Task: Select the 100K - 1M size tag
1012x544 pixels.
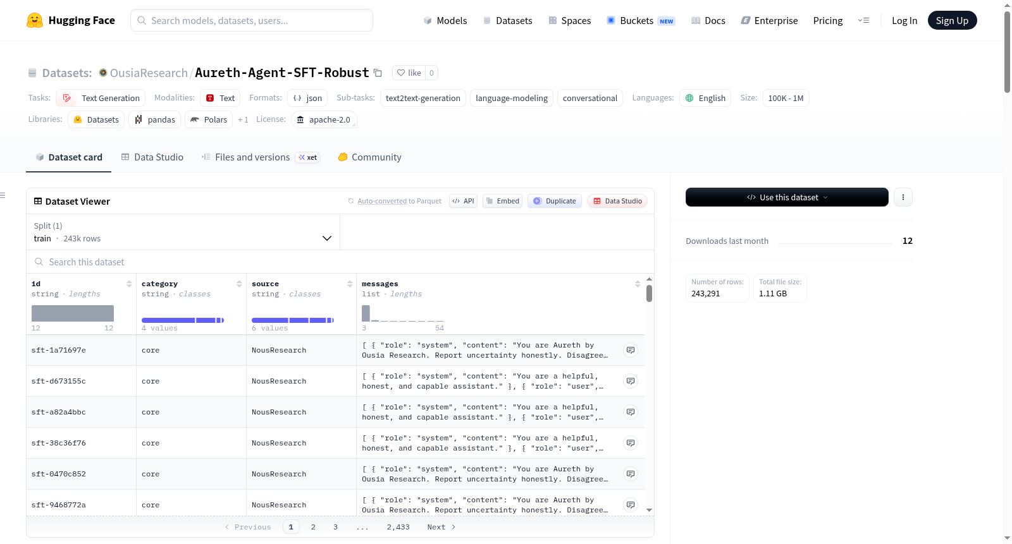Action: 786,98
